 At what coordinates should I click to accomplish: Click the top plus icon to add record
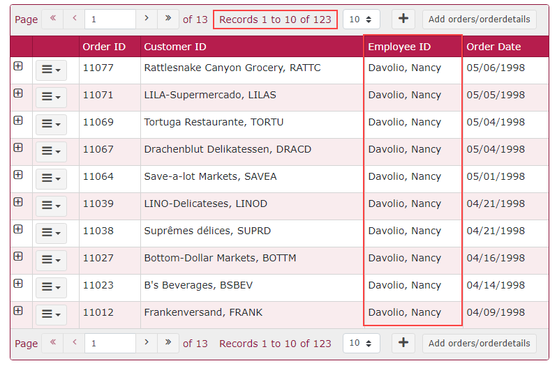(x=403, y=19)
